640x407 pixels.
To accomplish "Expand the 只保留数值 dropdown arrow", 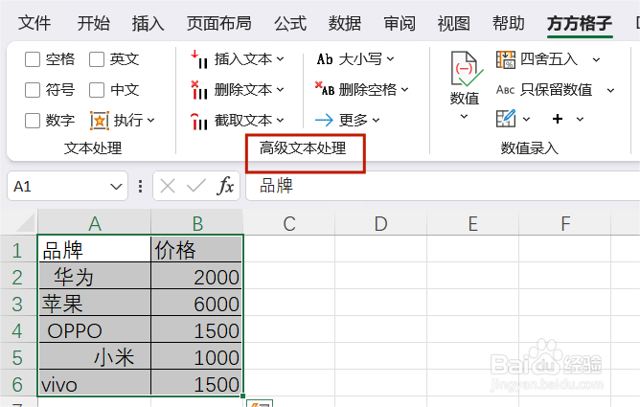I will click(x=610, y=91).
